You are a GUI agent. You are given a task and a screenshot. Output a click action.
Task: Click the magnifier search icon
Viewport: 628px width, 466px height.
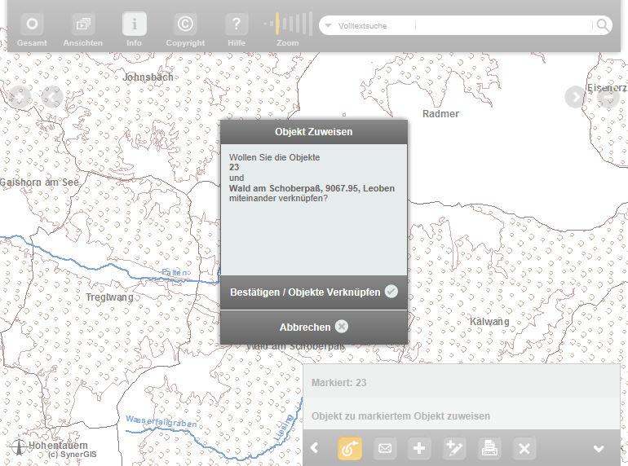tap(602, 25)
